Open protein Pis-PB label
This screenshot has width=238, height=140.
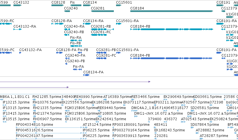83,50
